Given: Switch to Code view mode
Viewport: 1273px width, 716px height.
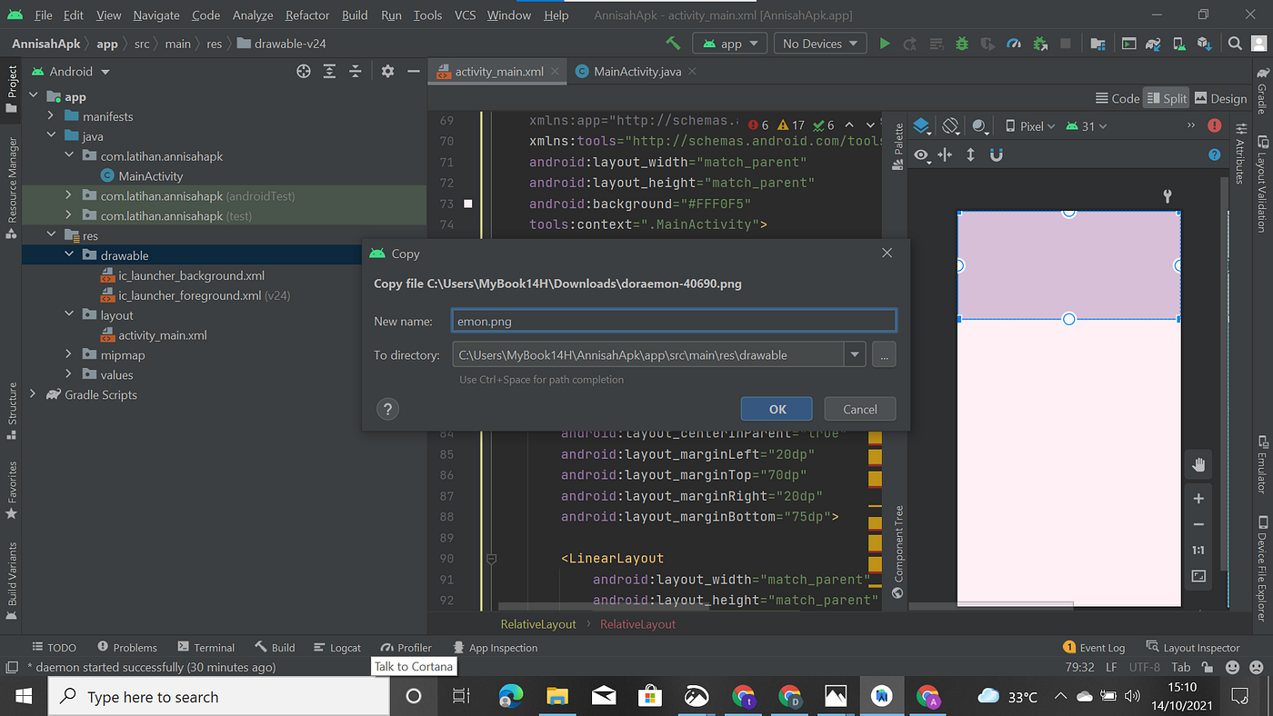Looking at the screenshot, I should (x=1117, y=97).
